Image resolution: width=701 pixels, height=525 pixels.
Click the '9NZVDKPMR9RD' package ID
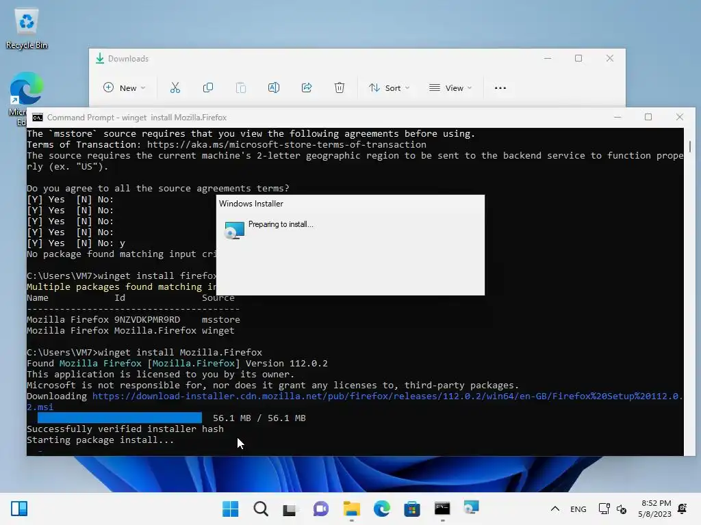coord(147,320)
